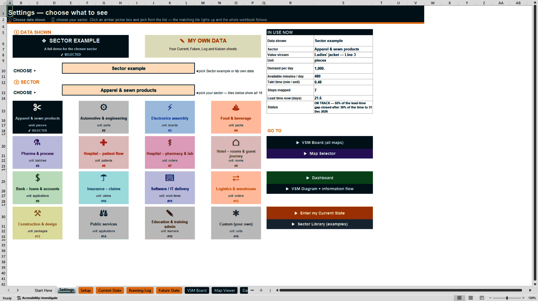
Task: Open the Apparel & sewn products picker box
Action: point(128,90)
